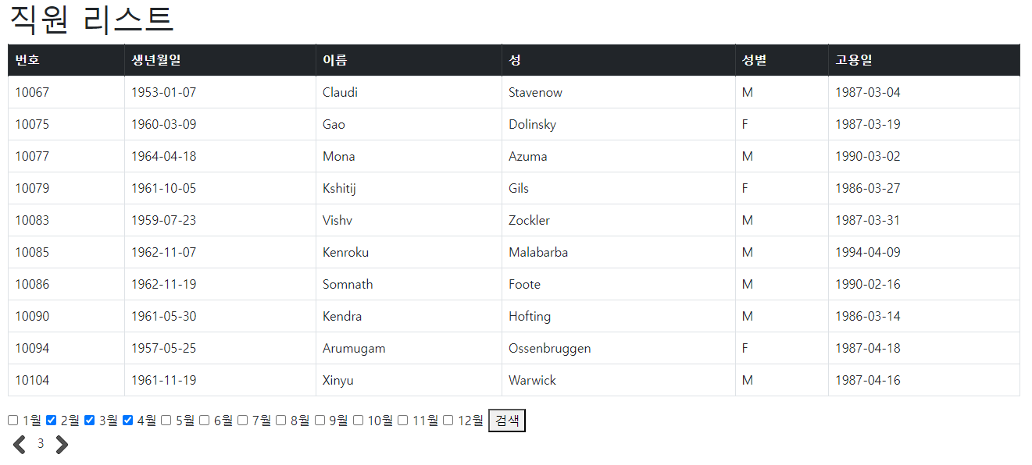
Task: Disable the 4월 month filter
Action: [127, 421]
